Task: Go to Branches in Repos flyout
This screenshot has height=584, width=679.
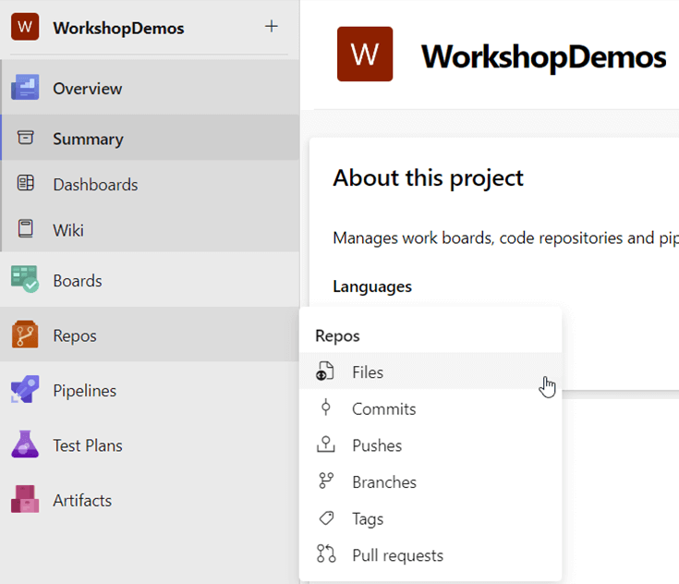Action: pyautogui.click(x=383, y=482)
